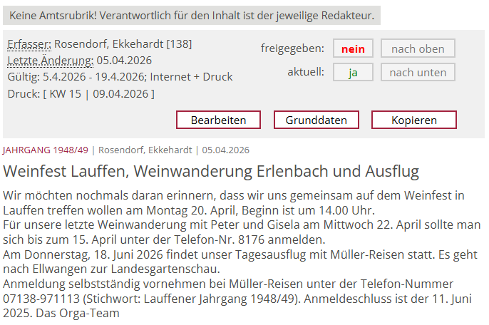Screen dimensions: 489x325
Task: Toggle the freigeben status showing nein
Action: [x=353, y=48]
